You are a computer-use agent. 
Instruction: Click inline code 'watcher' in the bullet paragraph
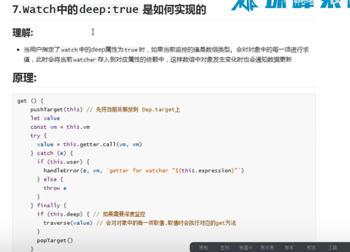pyautogui.click(x=85, y=60)
